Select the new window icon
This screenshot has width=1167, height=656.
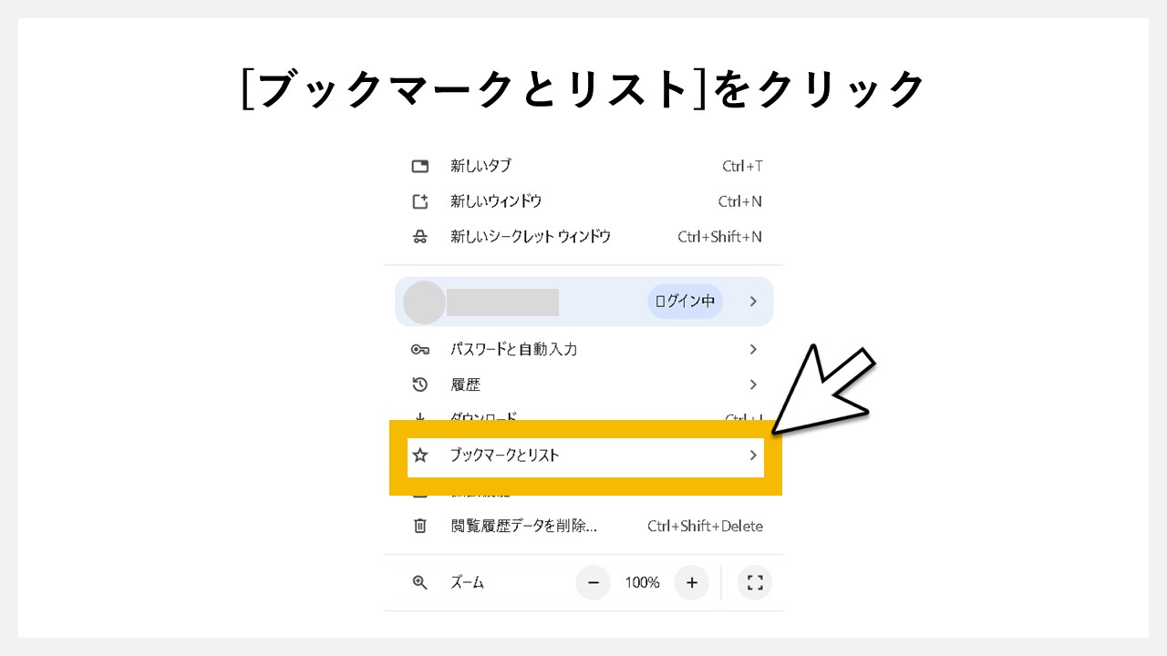[419, 201]
